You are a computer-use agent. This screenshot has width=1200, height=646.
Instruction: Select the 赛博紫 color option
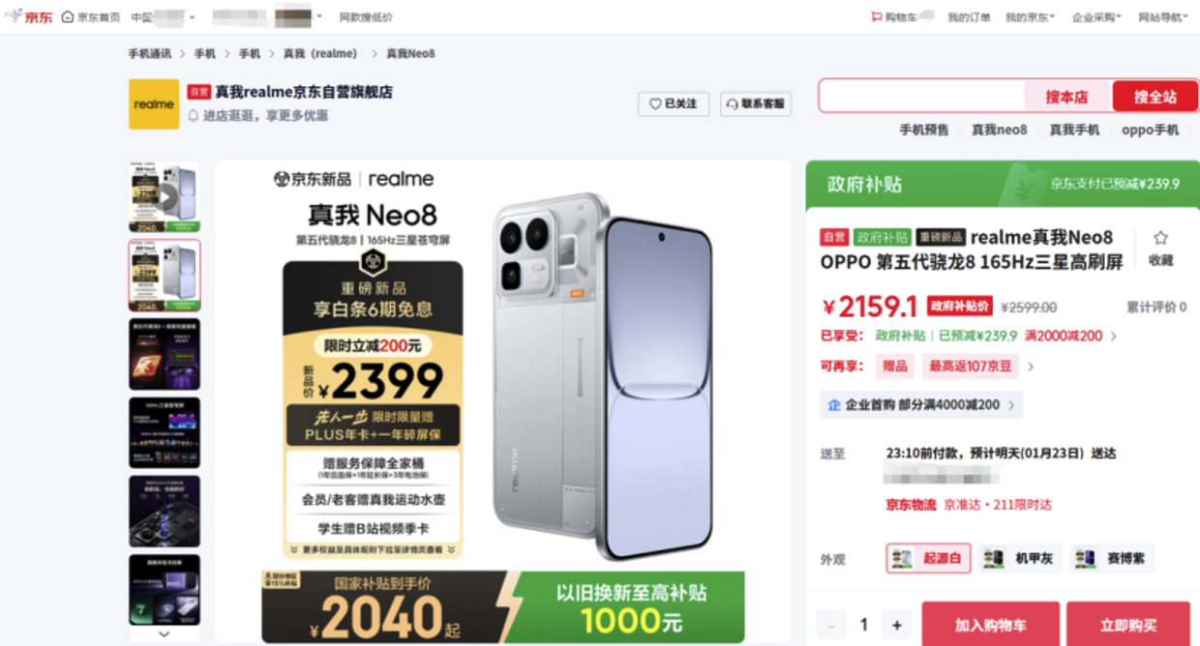[x=1112, y=558]
